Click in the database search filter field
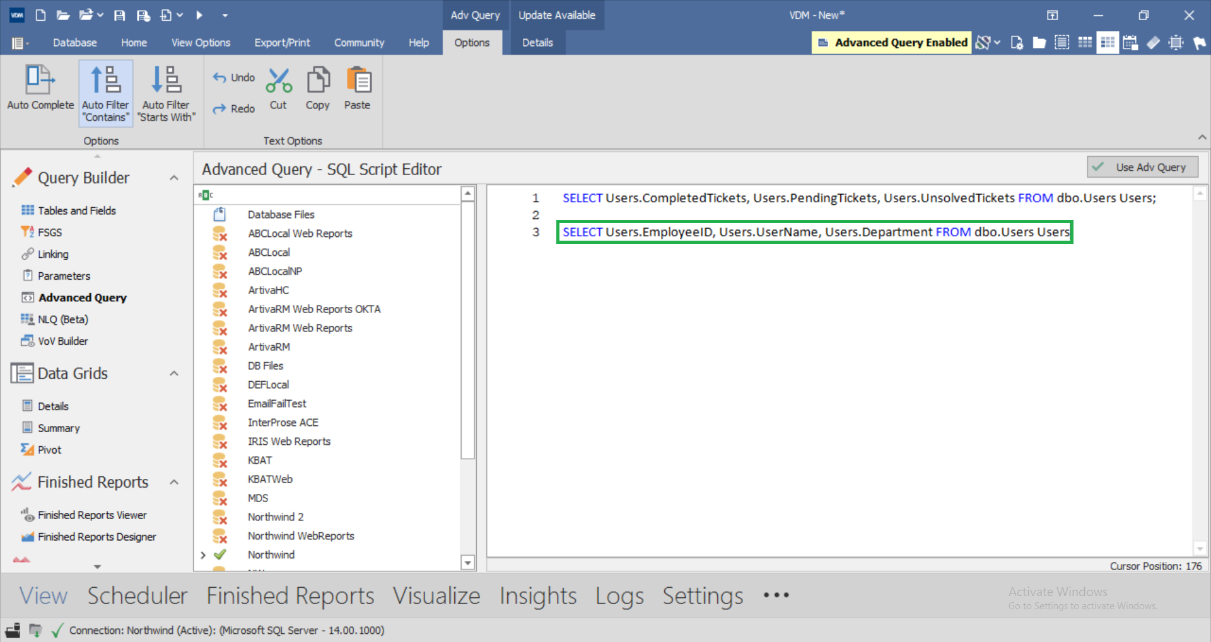Viewport: 1211px width, 642px height. point(328,195)
